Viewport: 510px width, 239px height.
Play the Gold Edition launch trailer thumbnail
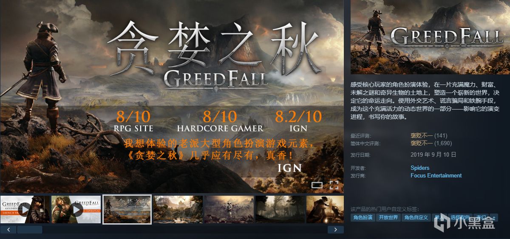(25, 209)
